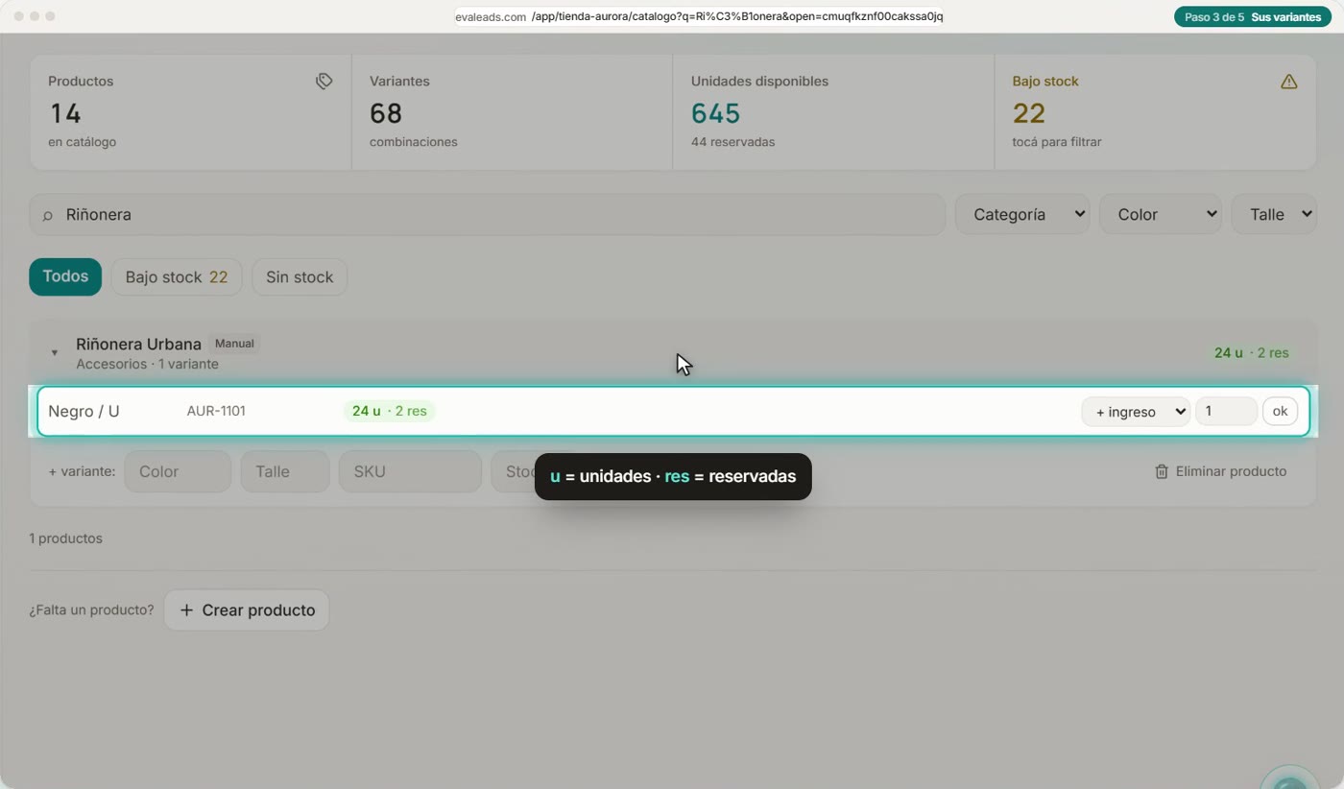Click the new variant Color field
Viewport: 1344px width, 789px height.
(x=178, y=471)
